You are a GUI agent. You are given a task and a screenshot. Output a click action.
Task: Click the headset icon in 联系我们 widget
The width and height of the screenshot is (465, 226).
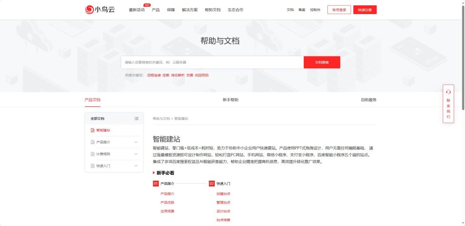pyautogui.click(x=448, y=92)
